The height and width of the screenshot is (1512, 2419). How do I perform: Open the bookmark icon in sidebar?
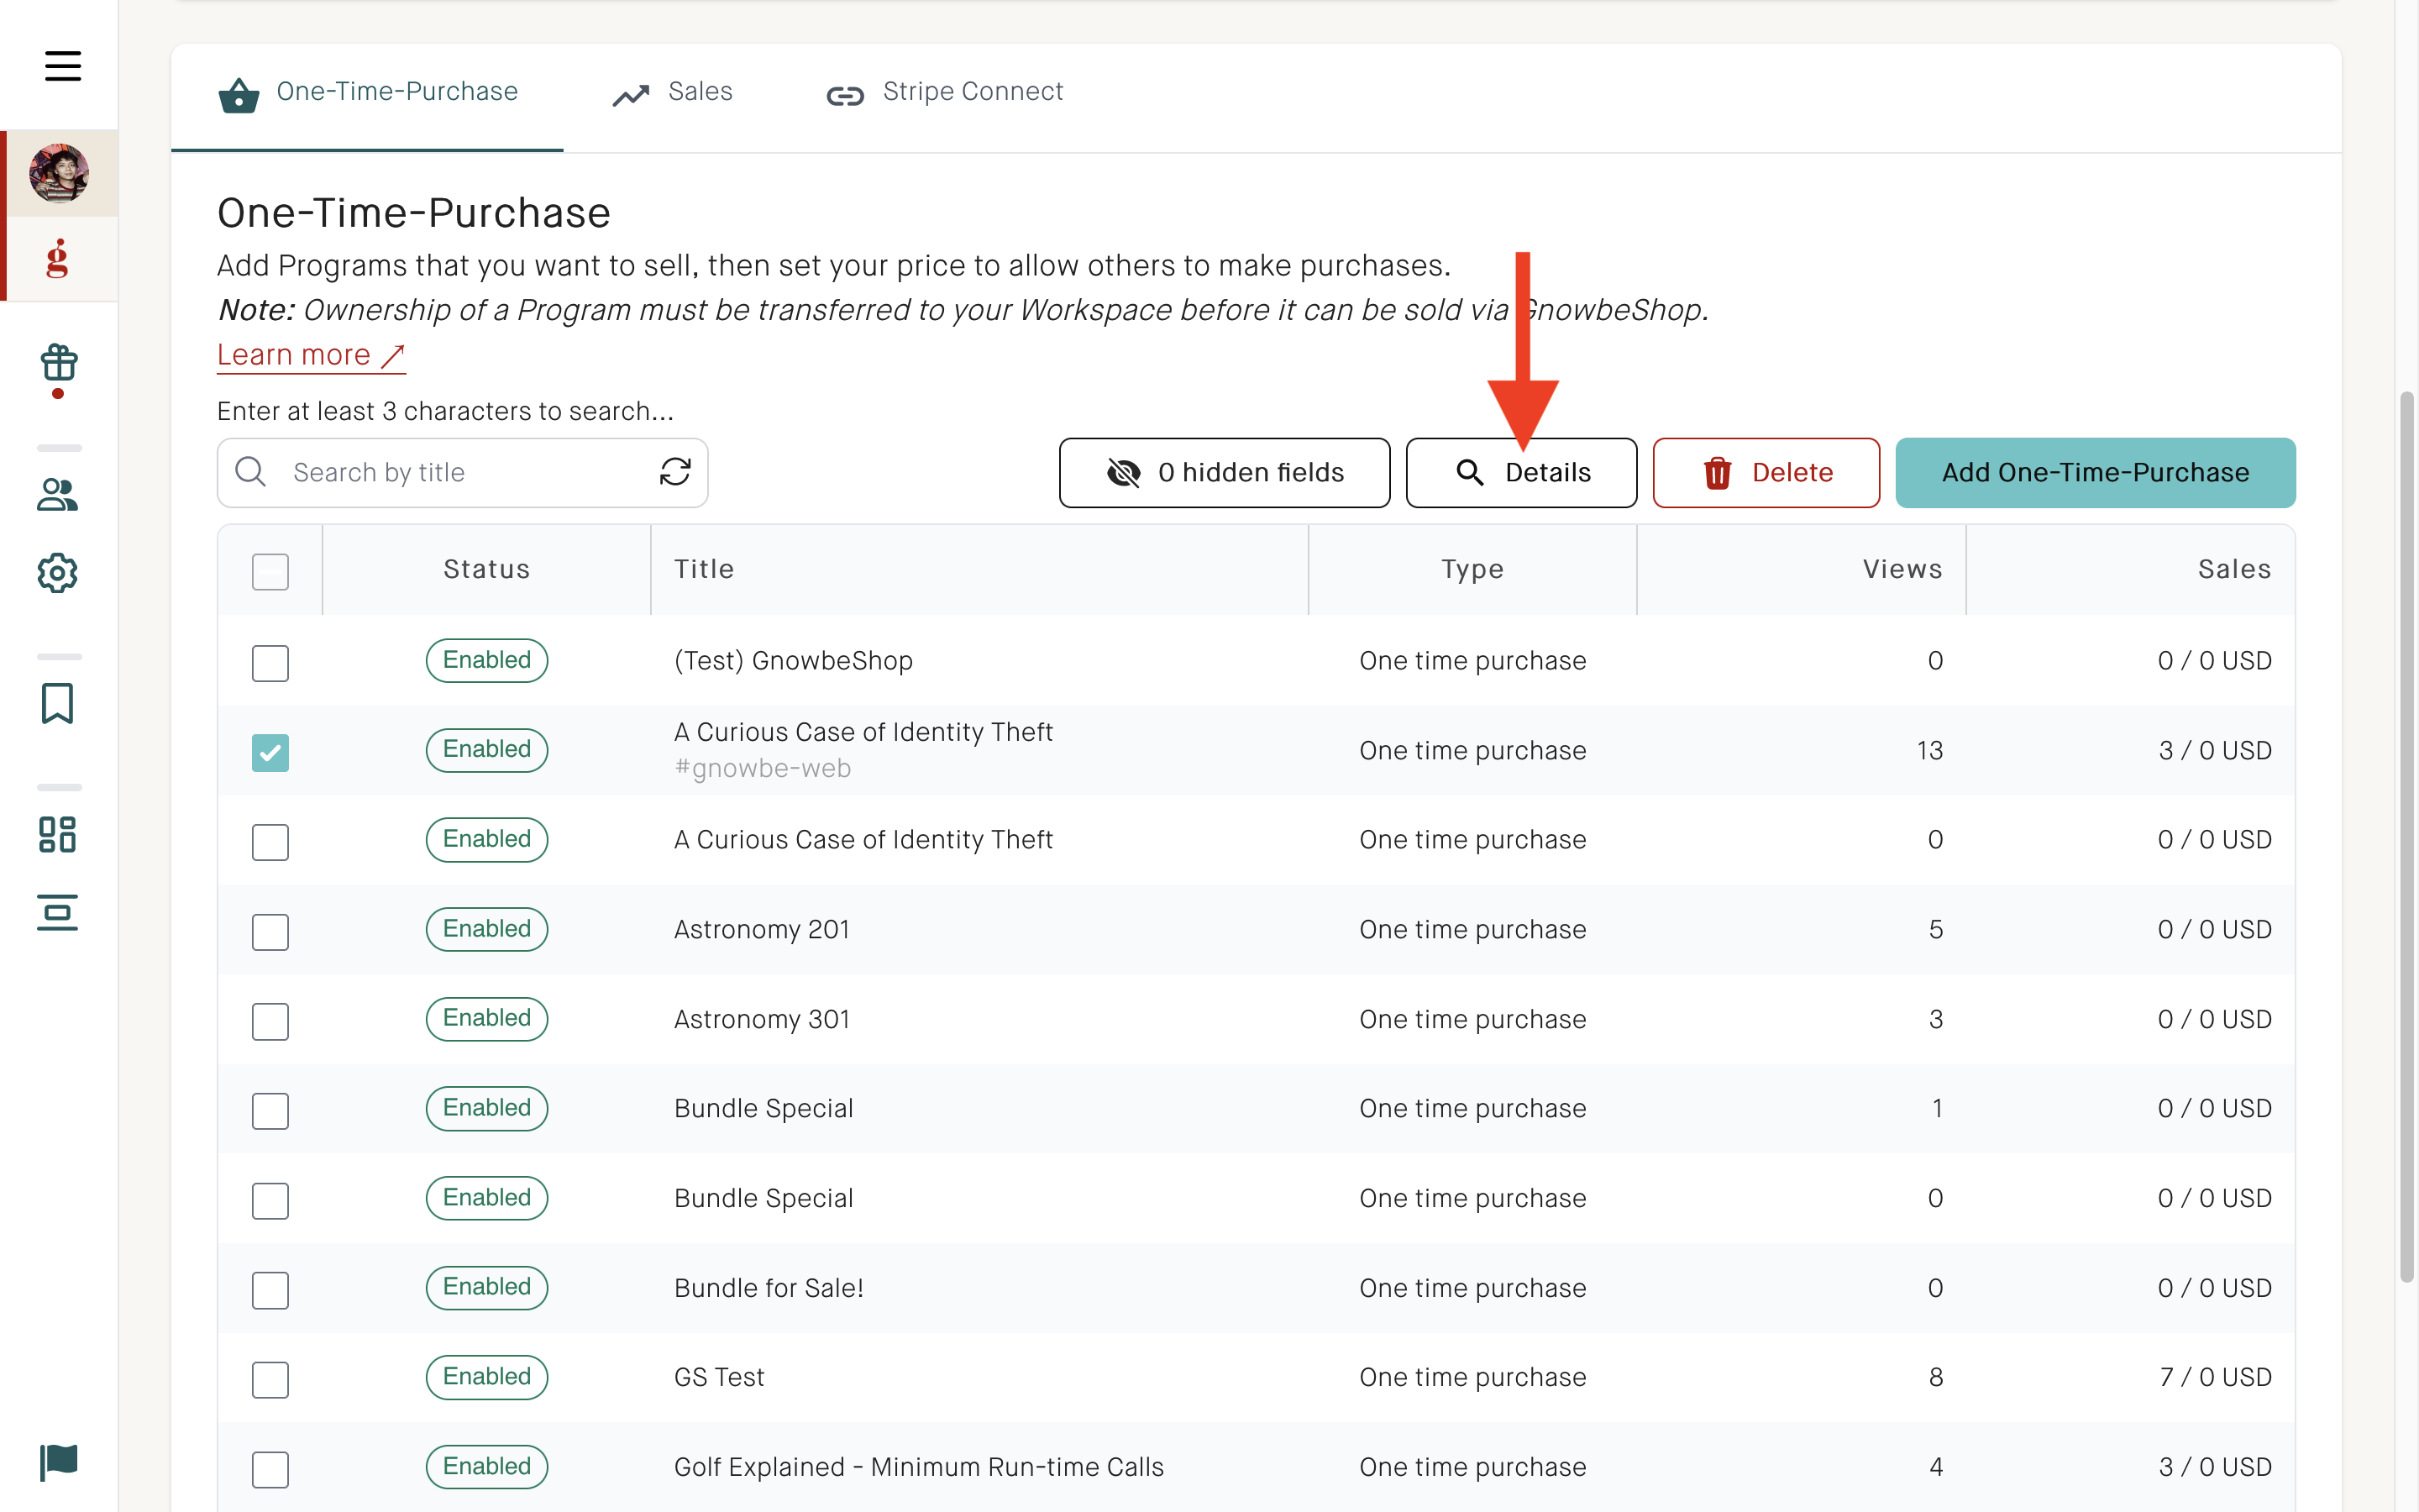pos(58,703)
